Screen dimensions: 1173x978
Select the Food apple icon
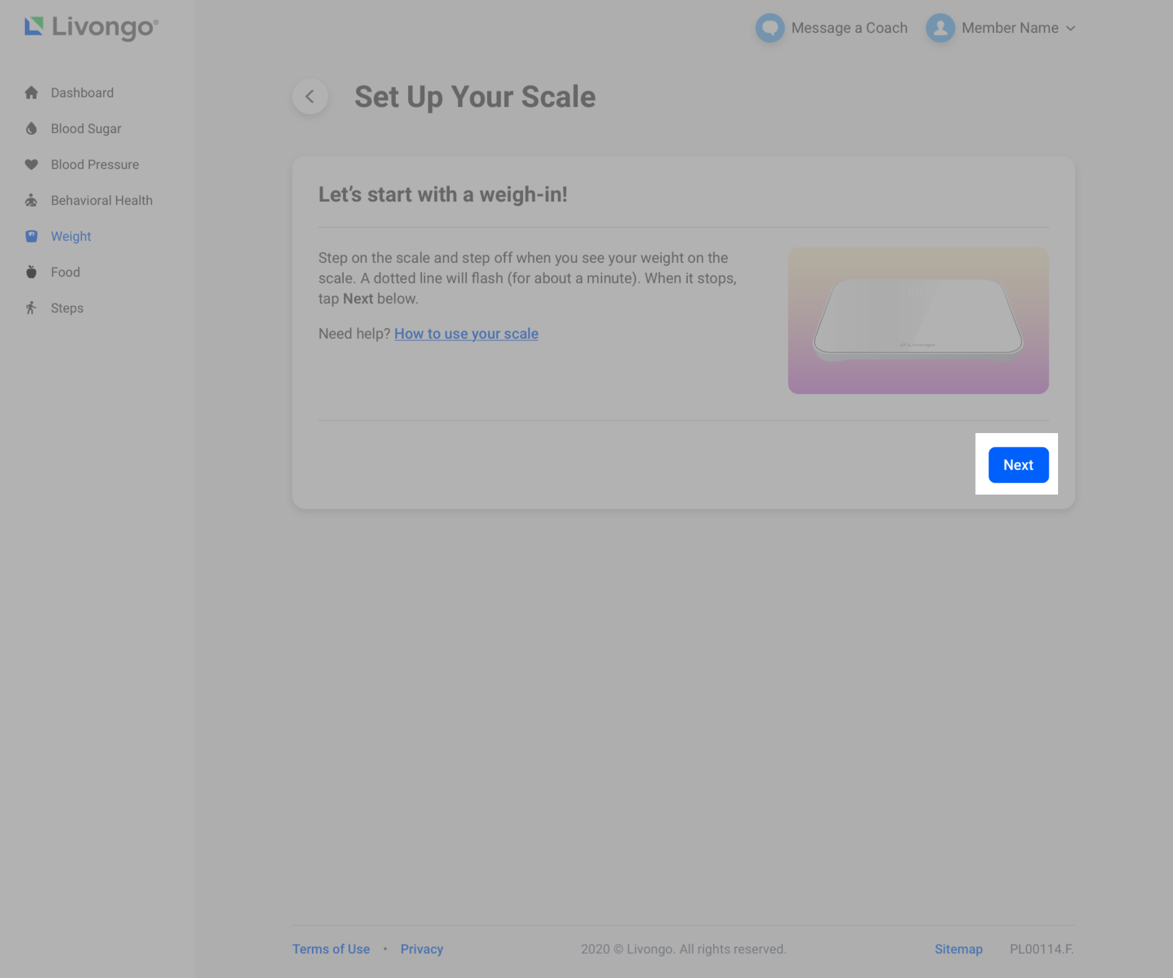pyautogui.click(x=31, y=272)
